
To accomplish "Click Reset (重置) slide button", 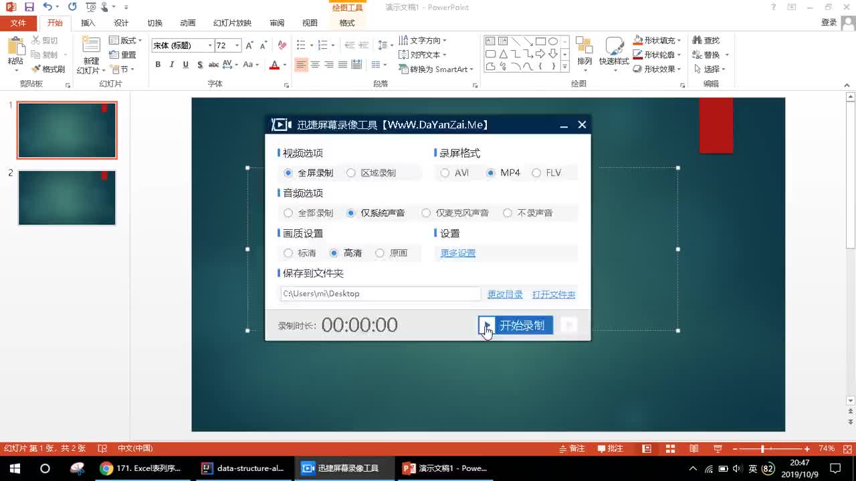I will click(x=123, y=55).
